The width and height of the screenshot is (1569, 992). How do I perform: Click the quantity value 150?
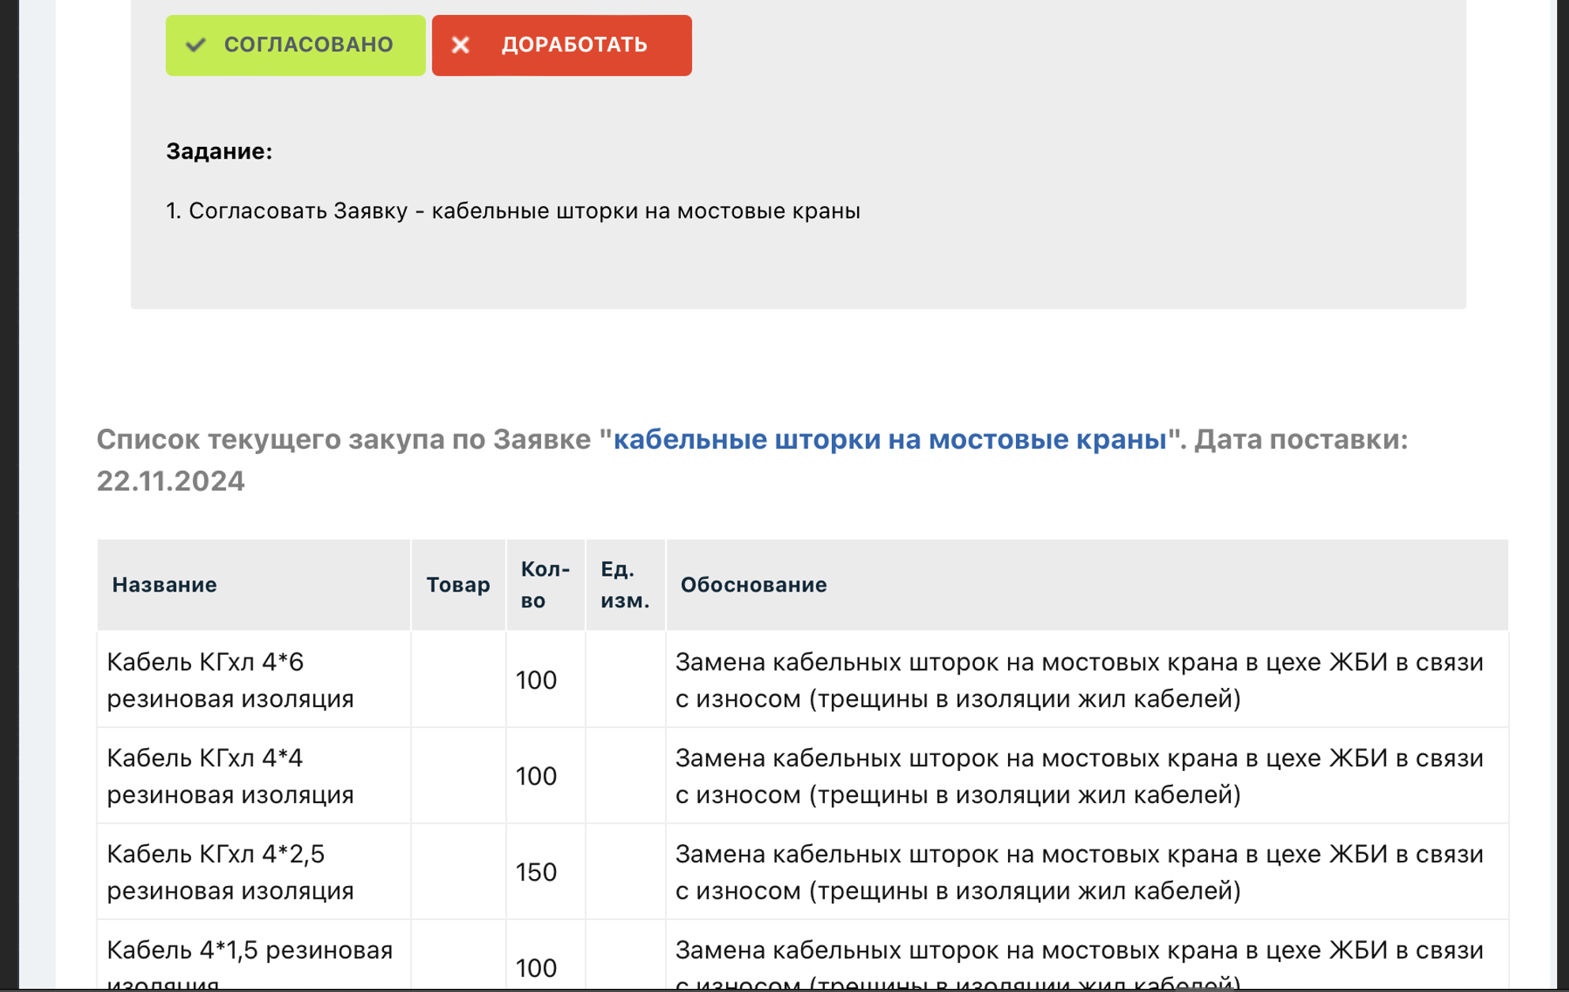536,874
